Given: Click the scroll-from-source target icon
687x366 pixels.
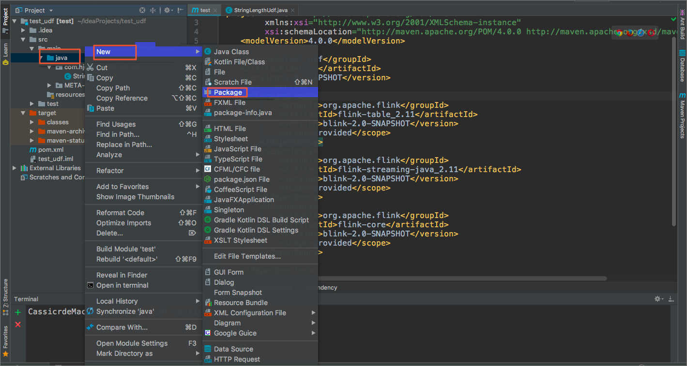Looking at the screenshot, I should (142, 10).
